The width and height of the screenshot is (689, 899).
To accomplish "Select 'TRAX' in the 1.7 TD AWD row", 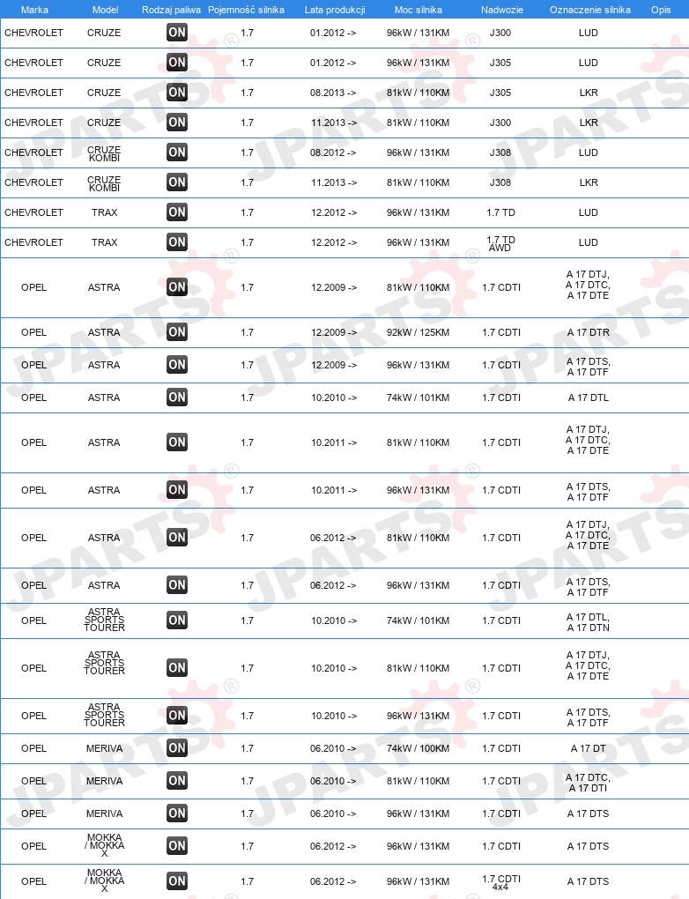I will [x=104, y=242].
